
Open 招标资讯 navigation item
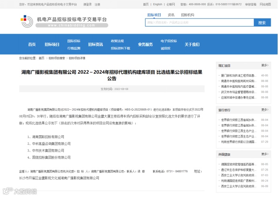pyautogui.click(x=96, y=45)
